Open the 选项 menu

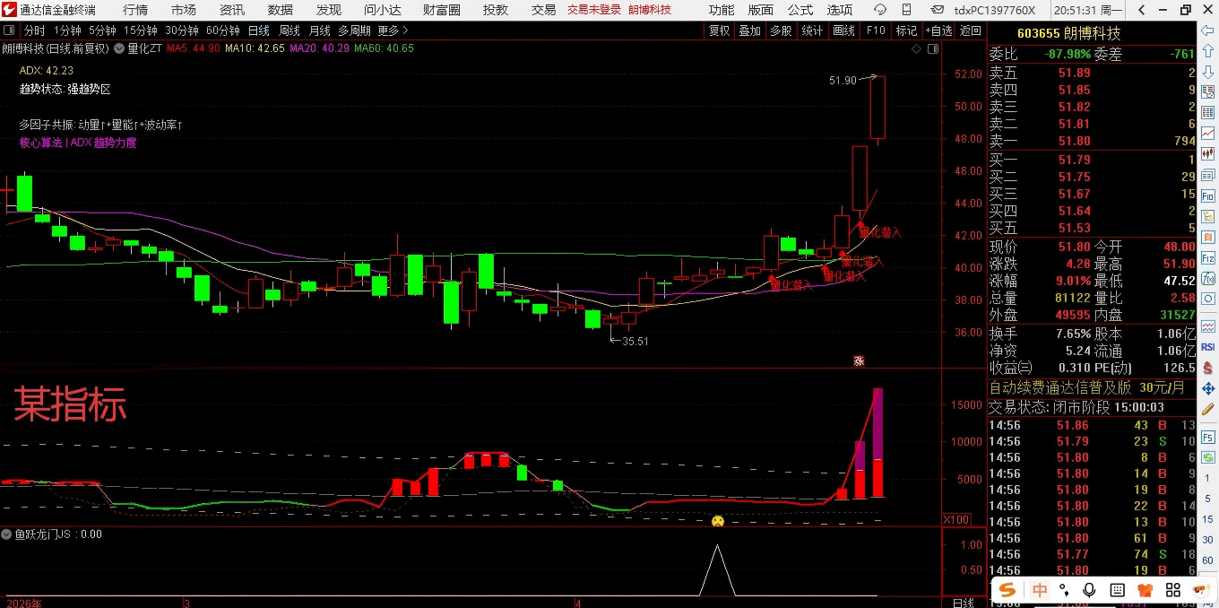tap(840, 10)
